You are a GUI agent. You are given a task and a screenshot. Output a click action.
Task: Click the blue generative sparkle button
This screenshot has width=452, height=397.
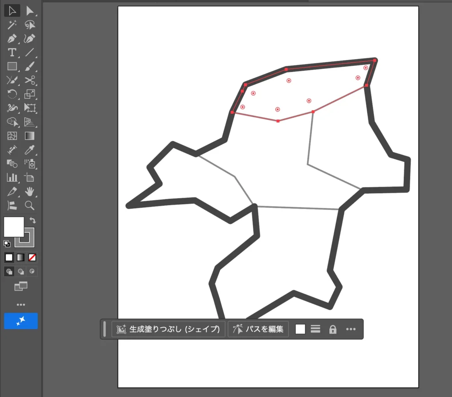tap(21, 321)
